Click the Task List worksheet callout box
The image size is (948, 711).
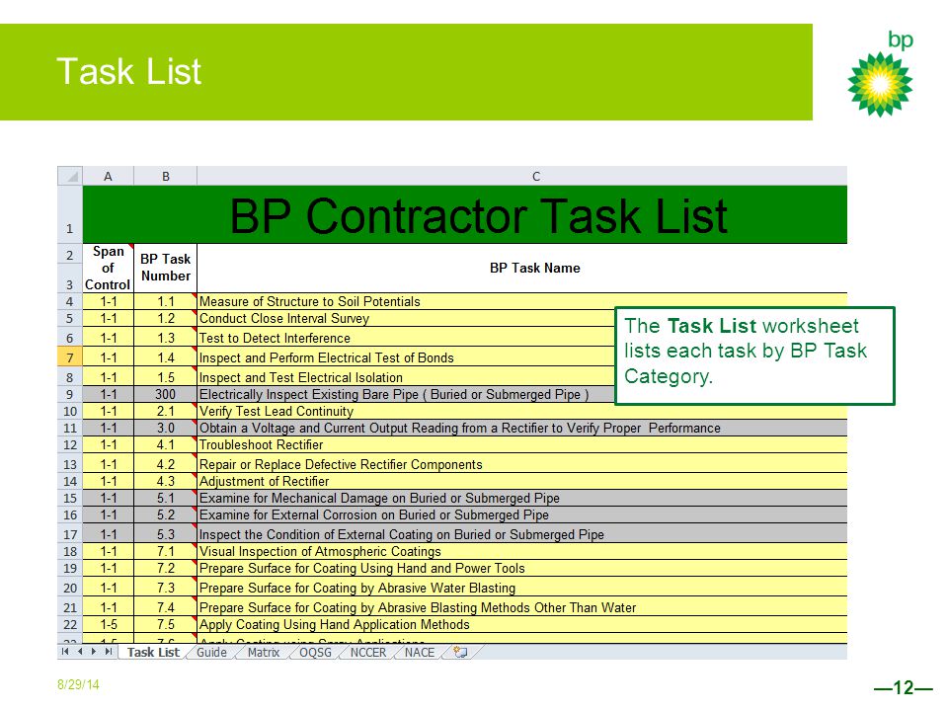coord(753,355)
